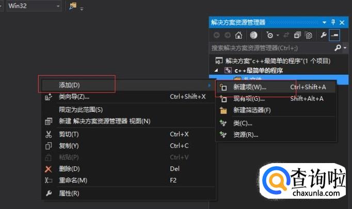This screenshot has height=209, width=352.
Task: Toggle the highlighted Preview Selected Items button
Action: pyautogui.click(x=334, y=35)
